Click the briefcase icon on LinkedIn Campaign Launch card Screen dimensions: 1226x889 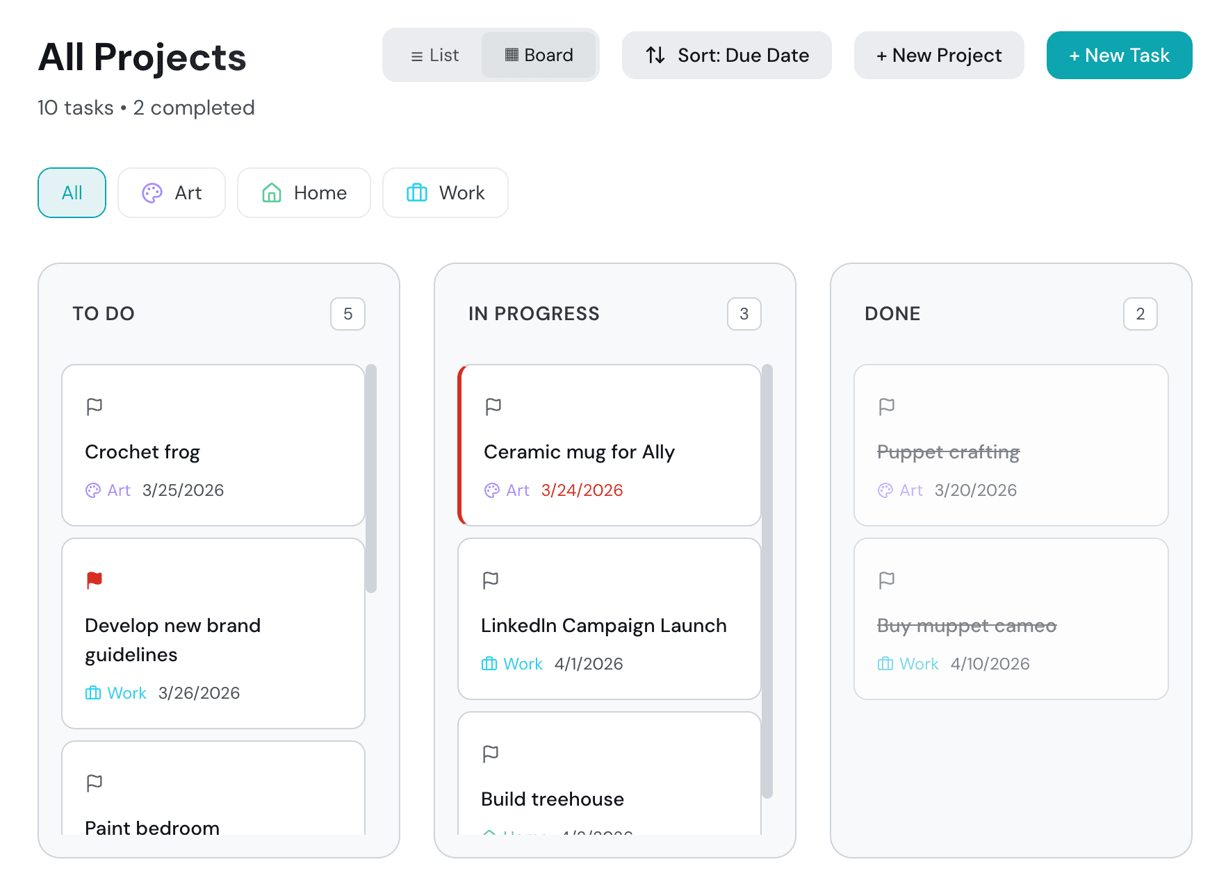pyautogui.click(x=490, y=663)
